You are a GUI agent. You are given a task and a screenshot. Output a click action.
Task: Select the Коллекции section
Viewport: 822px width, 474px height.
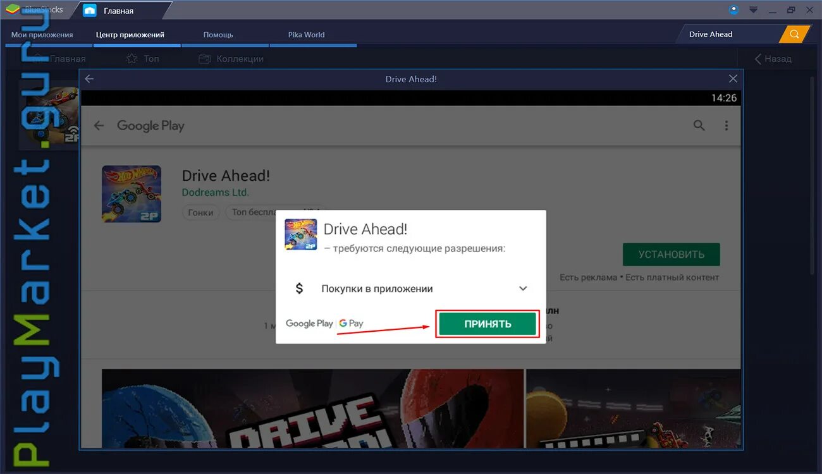231,59
